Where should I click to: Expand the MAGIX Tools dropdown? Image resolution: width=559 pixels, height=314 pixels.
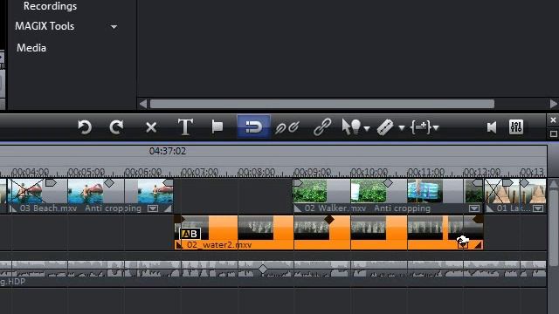pos(114,27)
